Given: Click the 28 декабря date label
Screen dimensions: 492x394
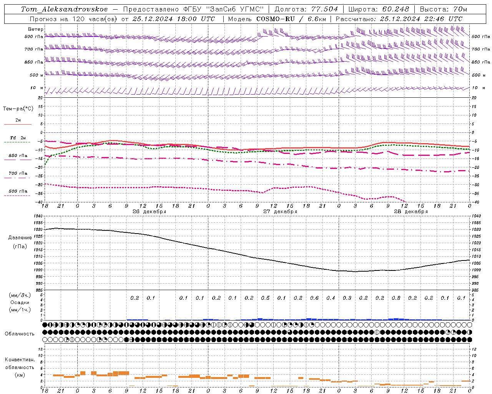Looking at the screenshot, I should [x=411, y=211].
